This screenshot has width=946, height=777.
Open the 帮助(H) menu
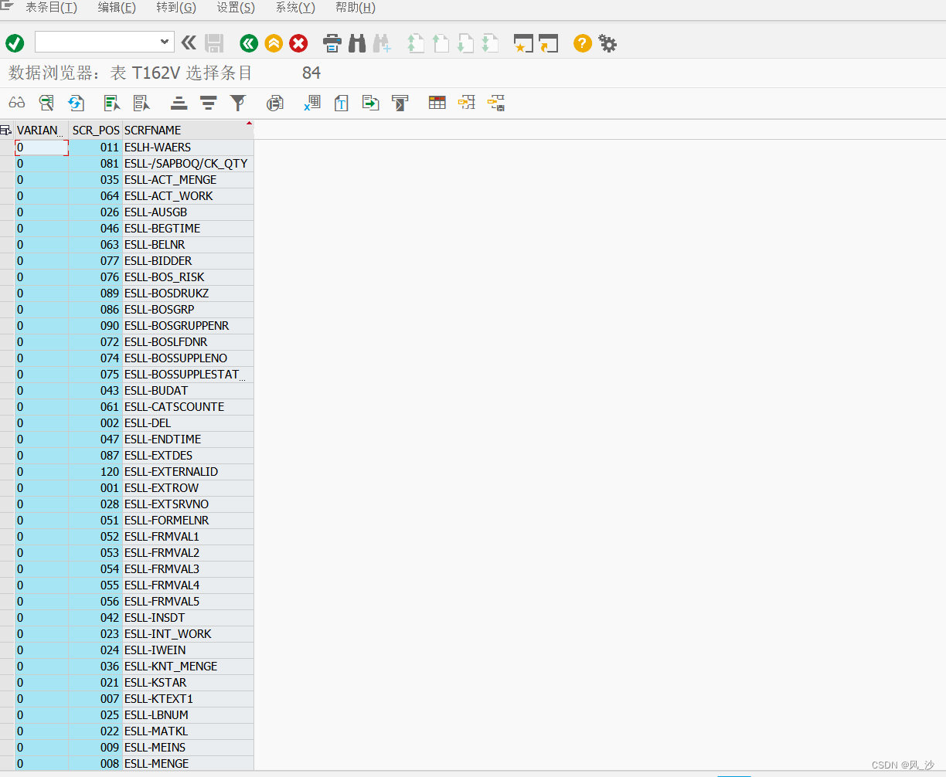pos(356,8)
